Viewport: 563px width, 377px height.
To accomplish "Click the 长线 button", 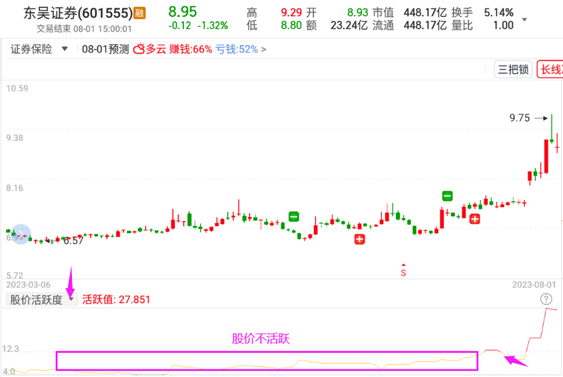I will coord(550,69).
